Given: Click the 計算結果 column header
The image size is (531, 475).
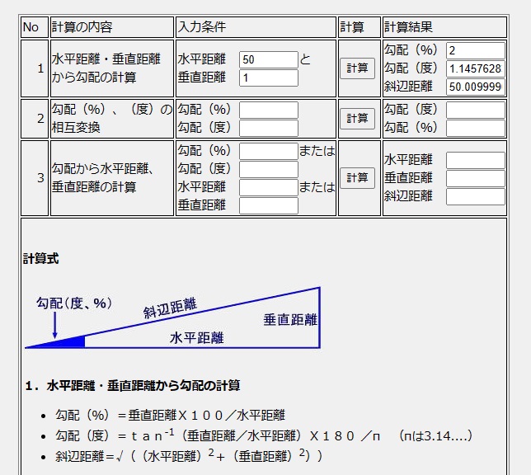Looking at the screenshot, I should point(444,27).
